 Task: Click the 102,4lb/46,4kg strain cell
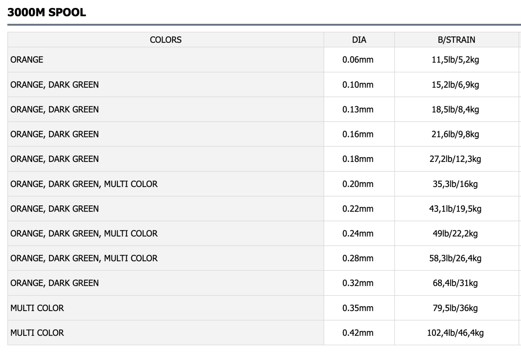coord(455,333)
